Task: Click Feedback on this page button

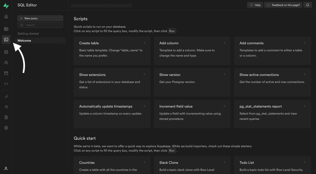Action: click(283, 5)
